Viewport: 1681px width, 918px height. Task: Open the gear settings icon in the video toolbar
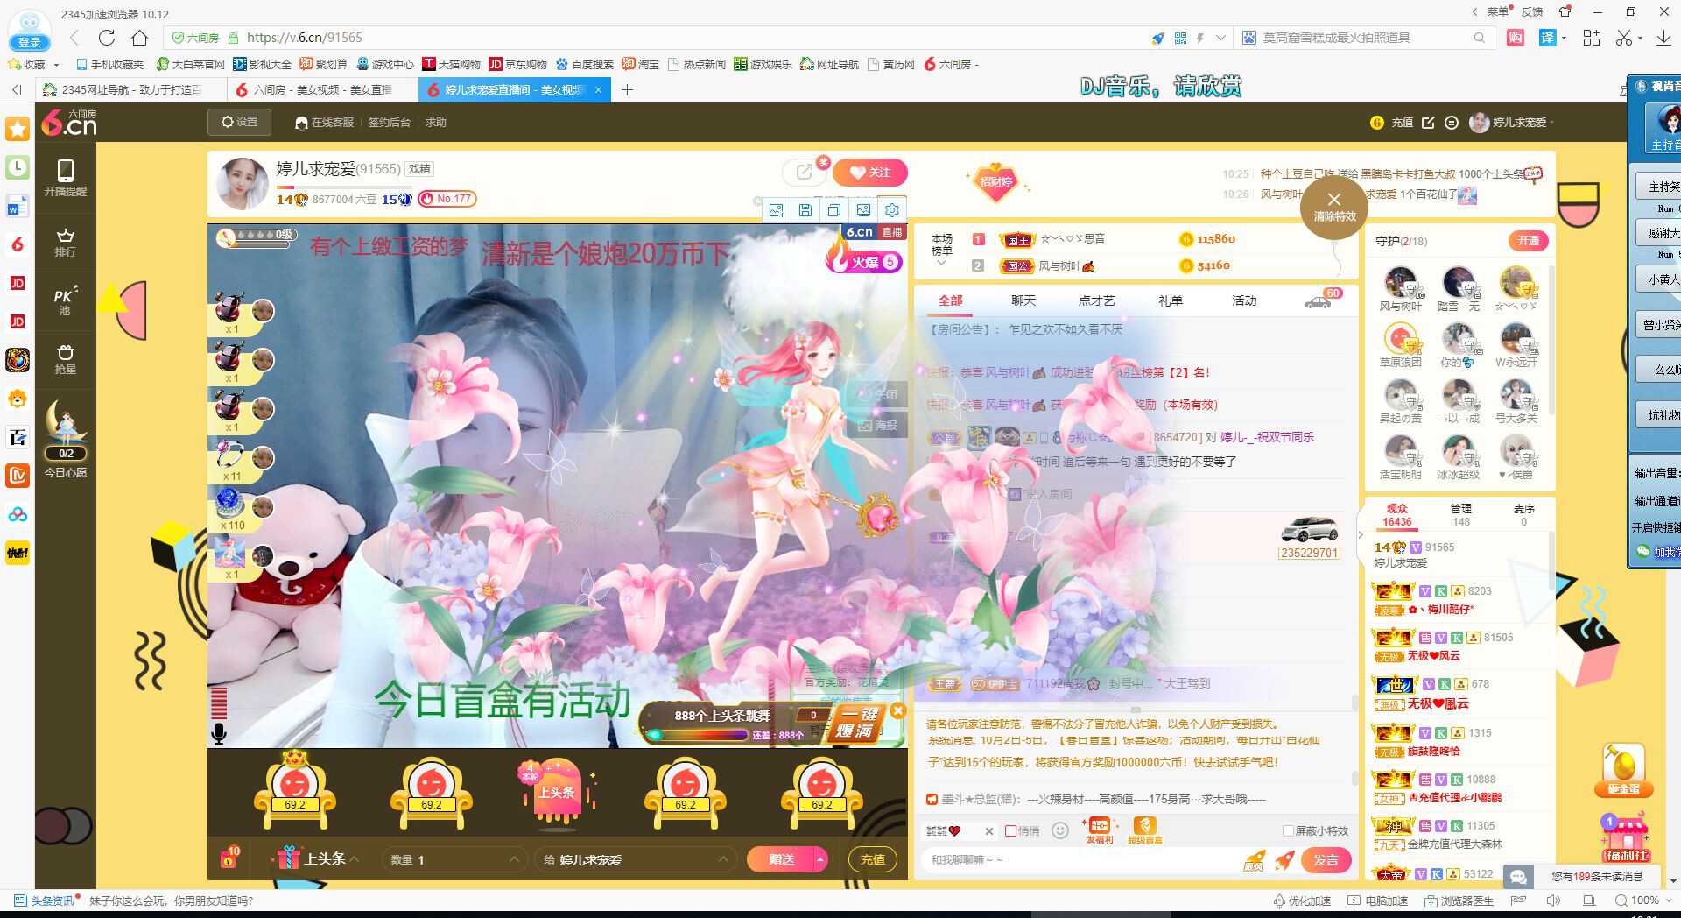pyautogui.click(x=892, y=210)
